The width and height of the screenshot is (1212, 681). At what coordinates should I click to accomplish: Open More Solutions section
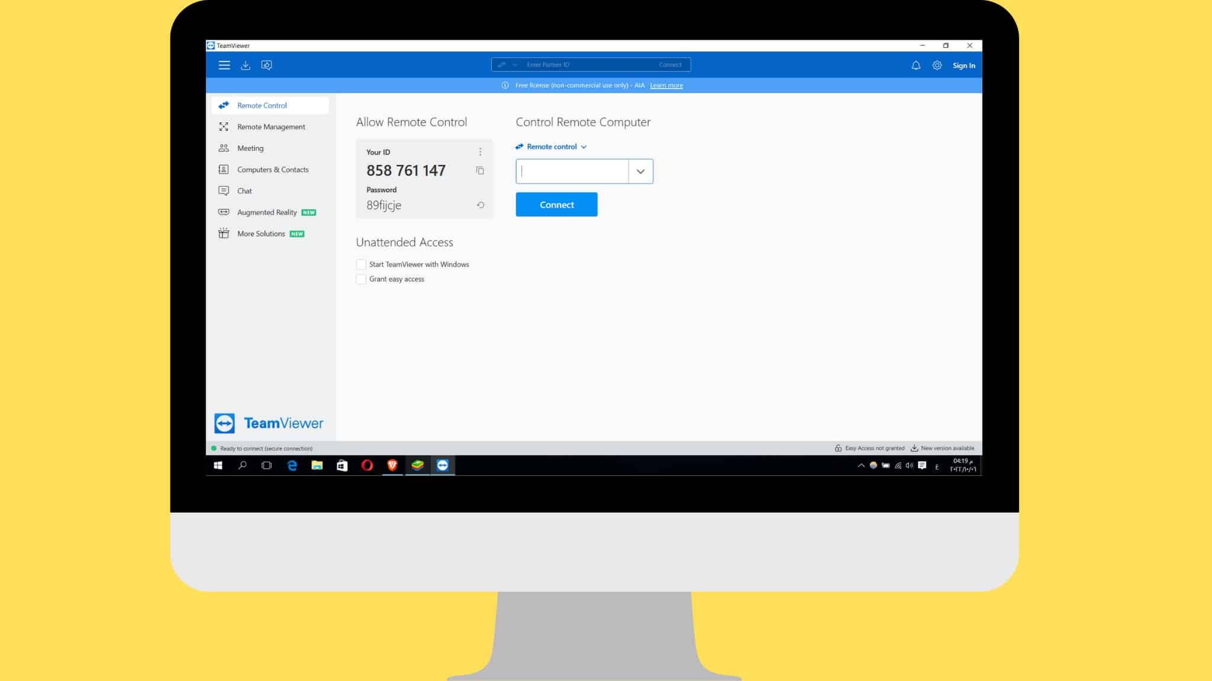pyautogui.click(x=270, y=234)
